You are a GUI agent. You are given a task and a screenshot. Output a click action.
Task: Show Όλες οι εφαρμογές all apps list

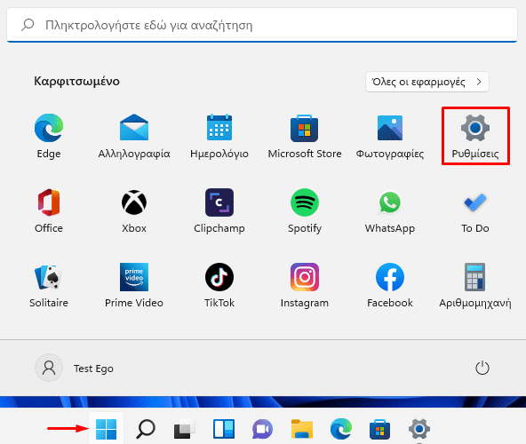click(x=427, y=82)
